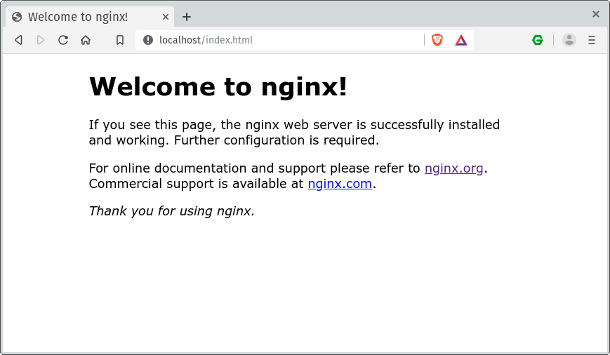The height and width of the screenshot is (355, 610).
Task: Click 'Thank you for using nginx.' text
Action: coord(171,211)
